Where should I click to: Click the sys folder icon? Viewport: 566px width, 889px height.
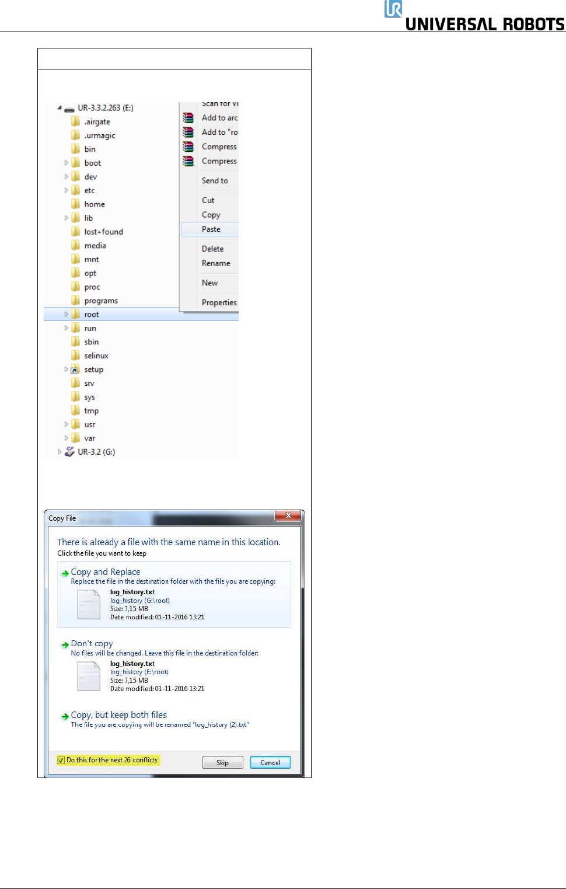click(76, 396)
